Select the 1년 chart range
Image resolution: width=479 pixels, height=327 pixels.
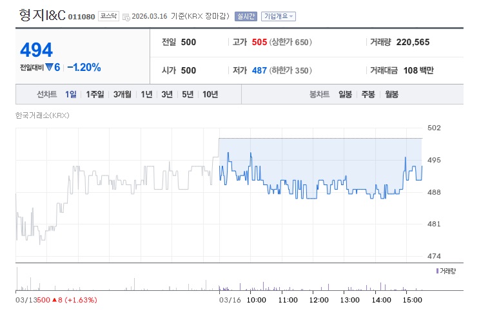pos(146,94)
